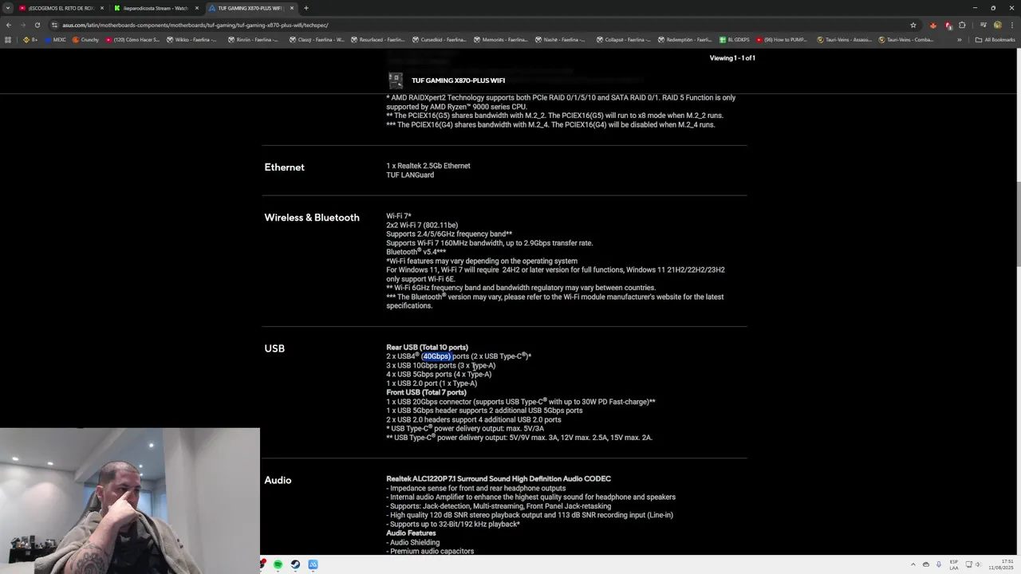
Task: Open the Tauri-Veins - Comba bookmark
Action: (906, 40)
